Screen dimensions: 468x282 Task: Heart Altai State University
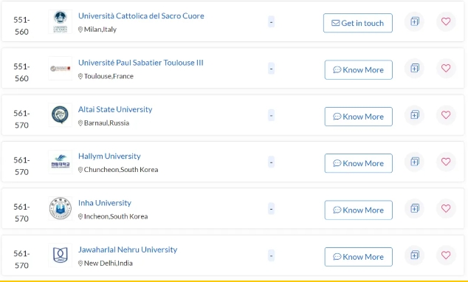(446, 115)
